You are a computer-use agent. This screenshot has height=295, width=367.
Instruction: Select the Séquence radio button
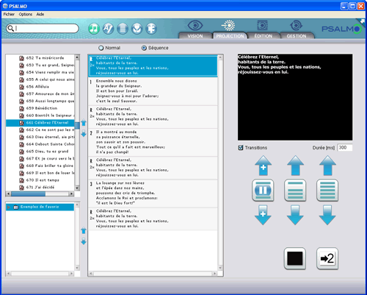144,48
